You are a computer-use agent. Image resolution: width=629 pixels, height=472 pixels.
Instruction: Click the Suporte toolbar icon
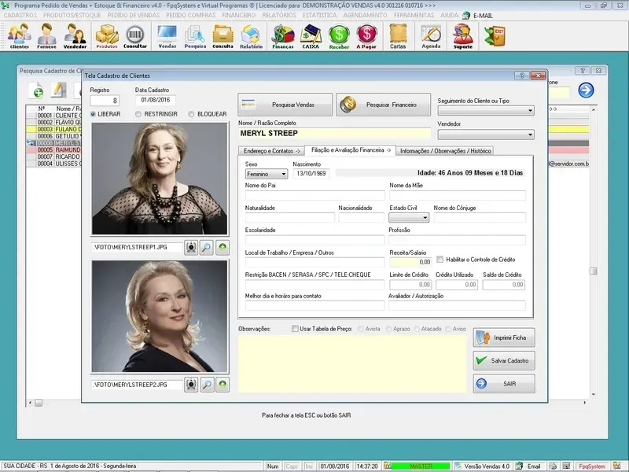[x=463, y=36]
